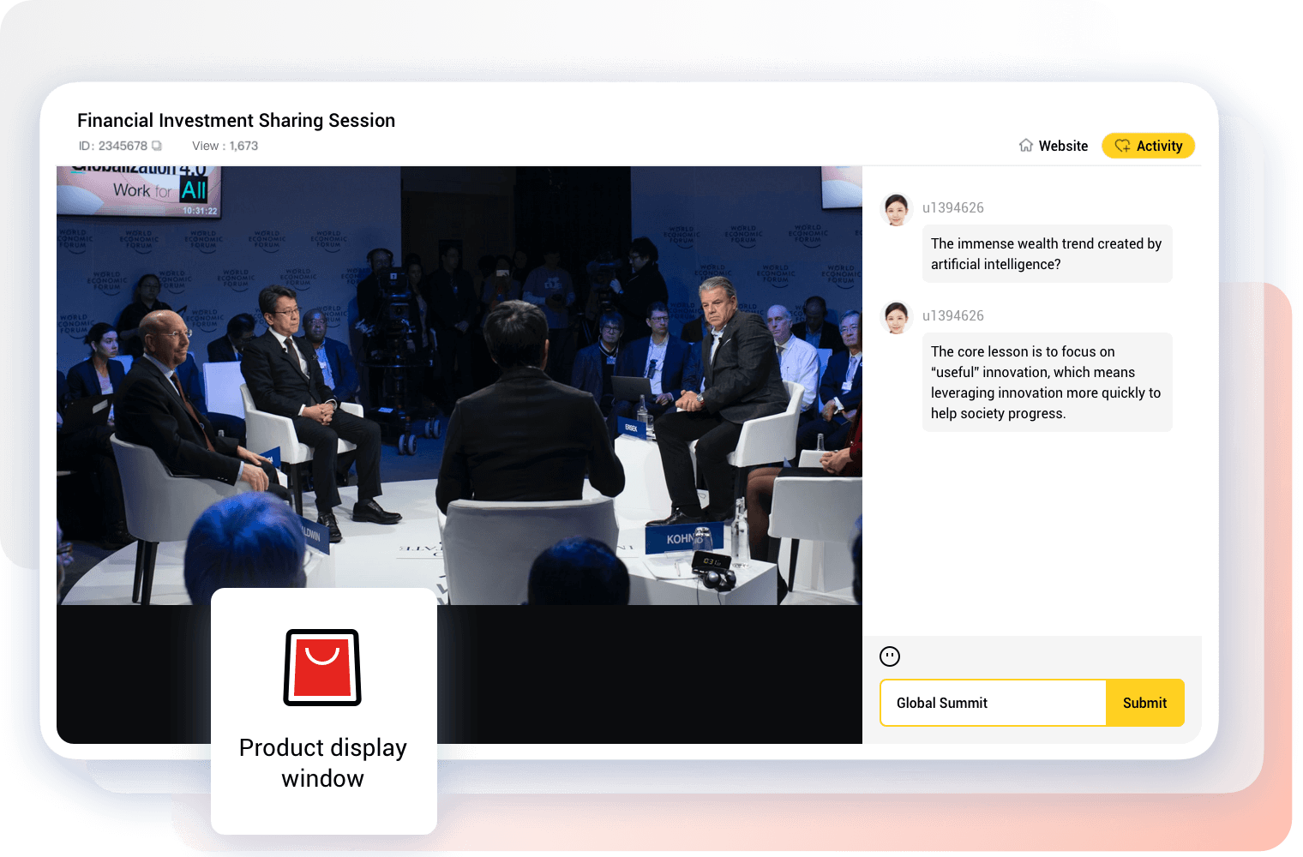Viewport: 1303px width, 857px height.
Task: Click the avatar beside the artificial intelligence message
Action: coord(897,209)
